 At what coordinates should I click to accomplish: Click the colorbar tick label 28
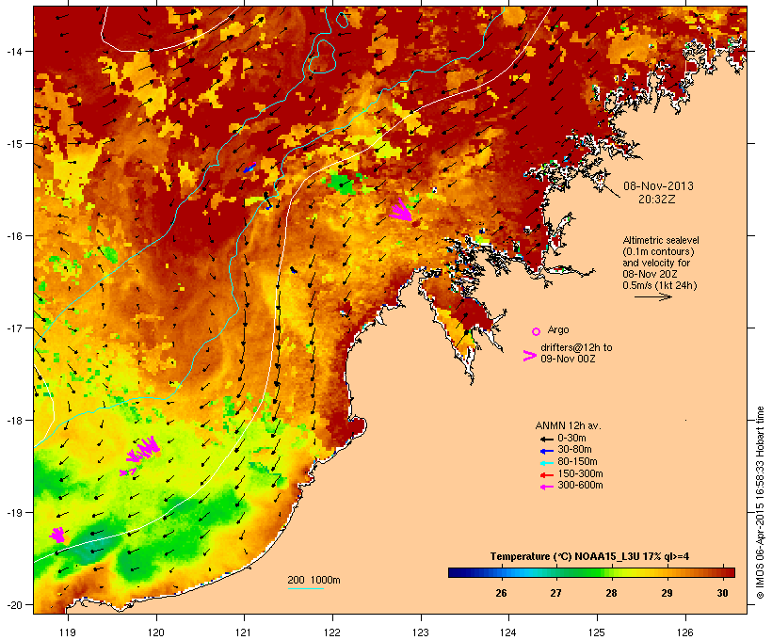click(612, 593)
